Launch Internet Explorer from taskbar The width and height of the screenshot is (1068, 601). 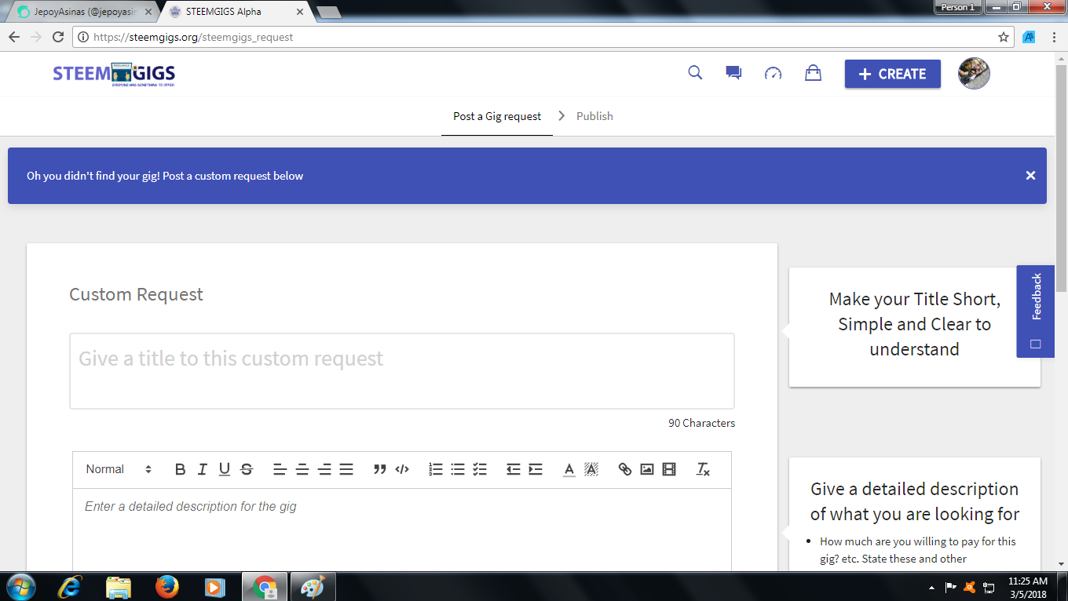point(71,587)
